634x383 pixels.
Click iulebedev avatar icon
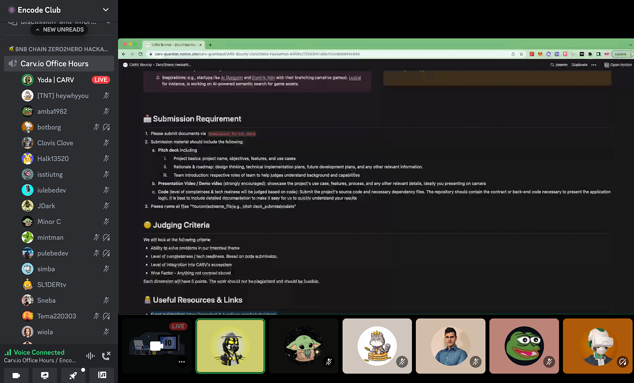(x=27, y=190)
